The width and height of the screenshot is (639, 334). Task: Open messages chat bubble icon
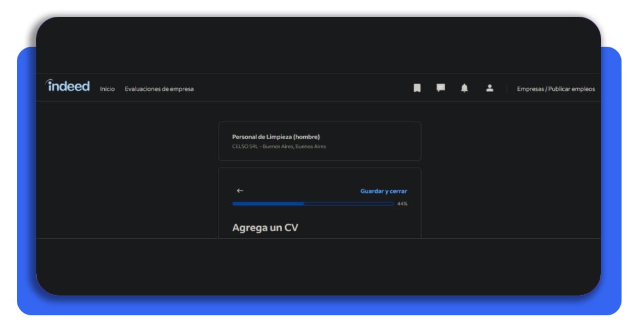(441, 88)
